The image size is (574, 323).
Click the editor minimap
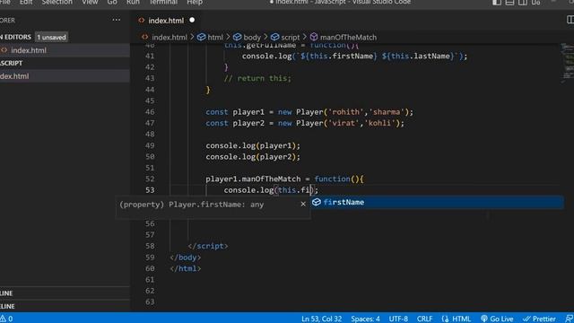pos(567,63)
